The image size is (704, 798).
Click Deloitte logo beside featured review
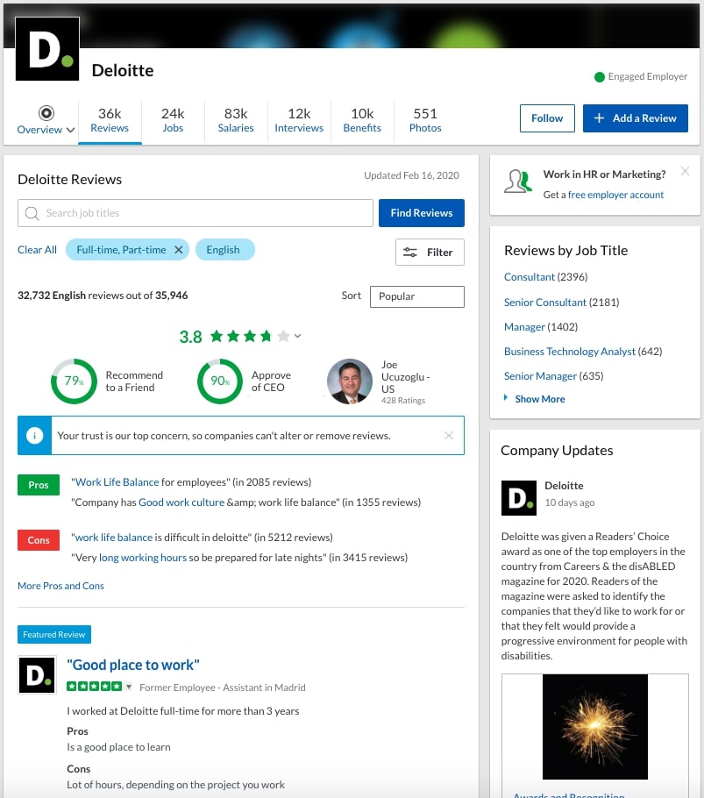pyautogui.click(x=37, y=675)
